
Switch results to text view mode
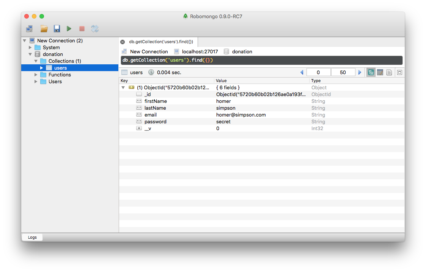point(389,72)
